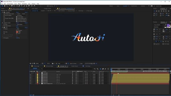
Task: Select the Type tool
Action: tap(22, 6)
